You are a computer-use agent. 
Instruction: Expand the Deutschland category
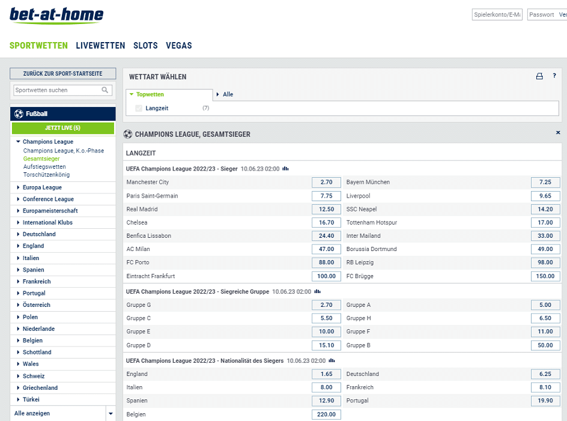(18, 234)
